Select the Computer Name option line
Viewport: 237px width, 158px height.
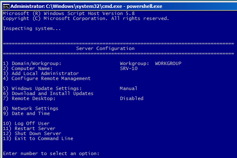28,68
